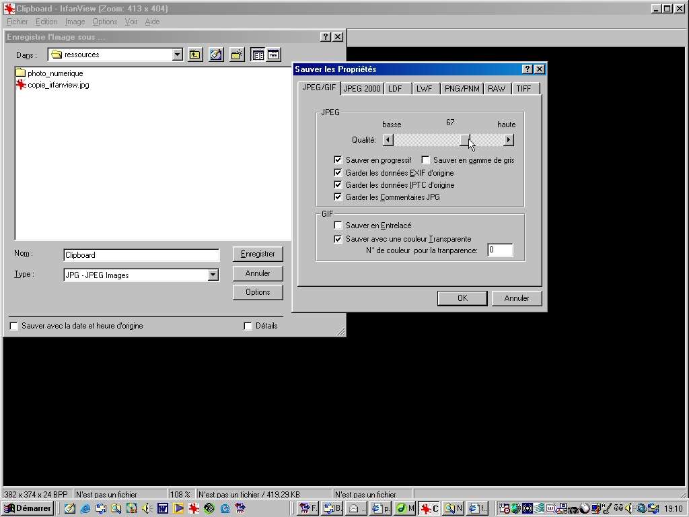Toggle Garder les Commentaires JPG
Screen dimensions: 689x517
point(338,197)
